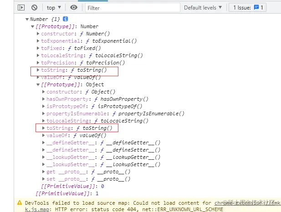Click the warning triangle icon

point(20,203)
